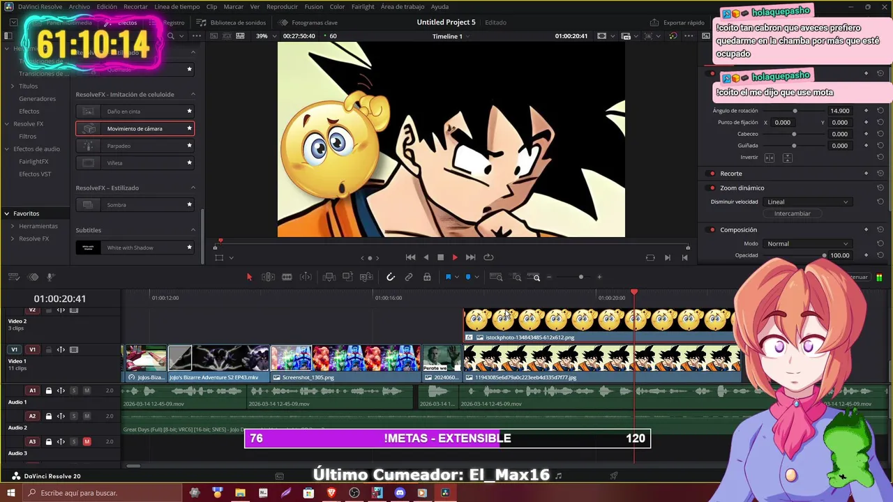Click the full extent zoom icon

click(x=496, y=277)
